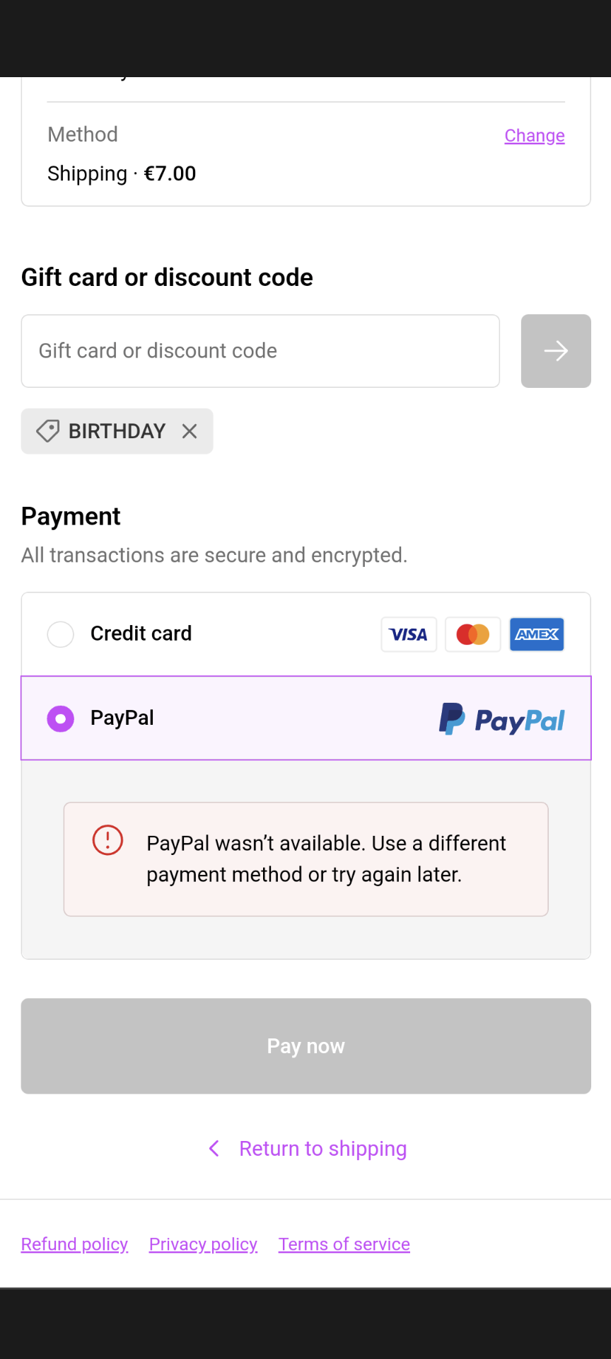
Task: Click the Credit card option label
Action: click(x=141, y=633)
